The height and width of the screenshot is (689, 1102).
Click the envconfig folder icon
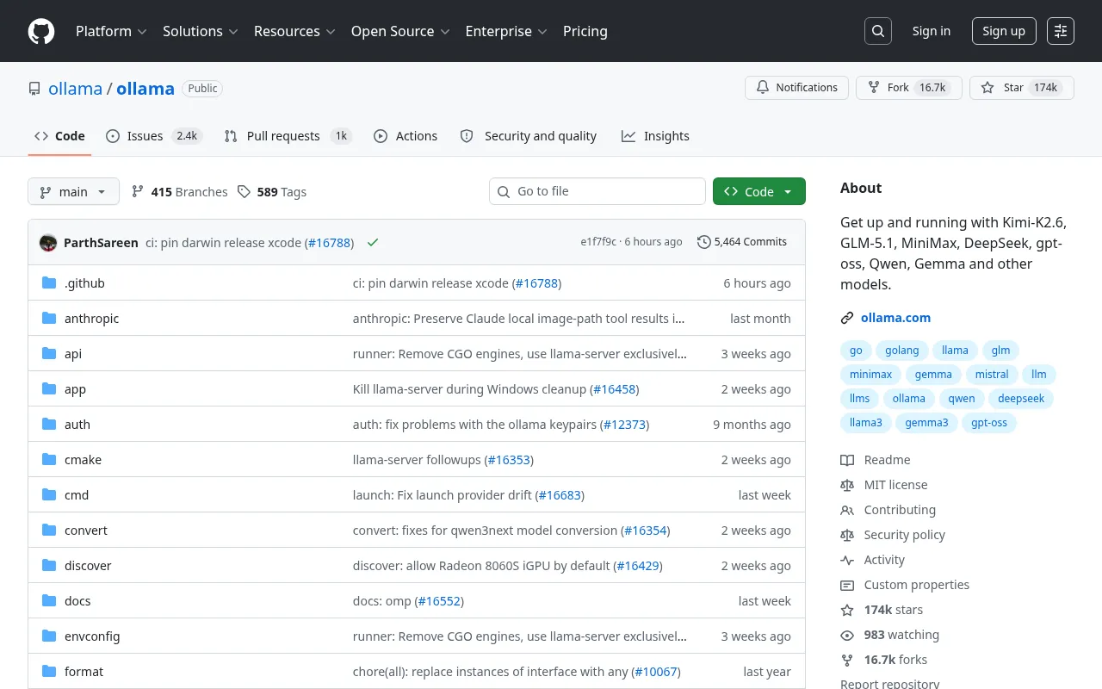(x=49, y=636)
